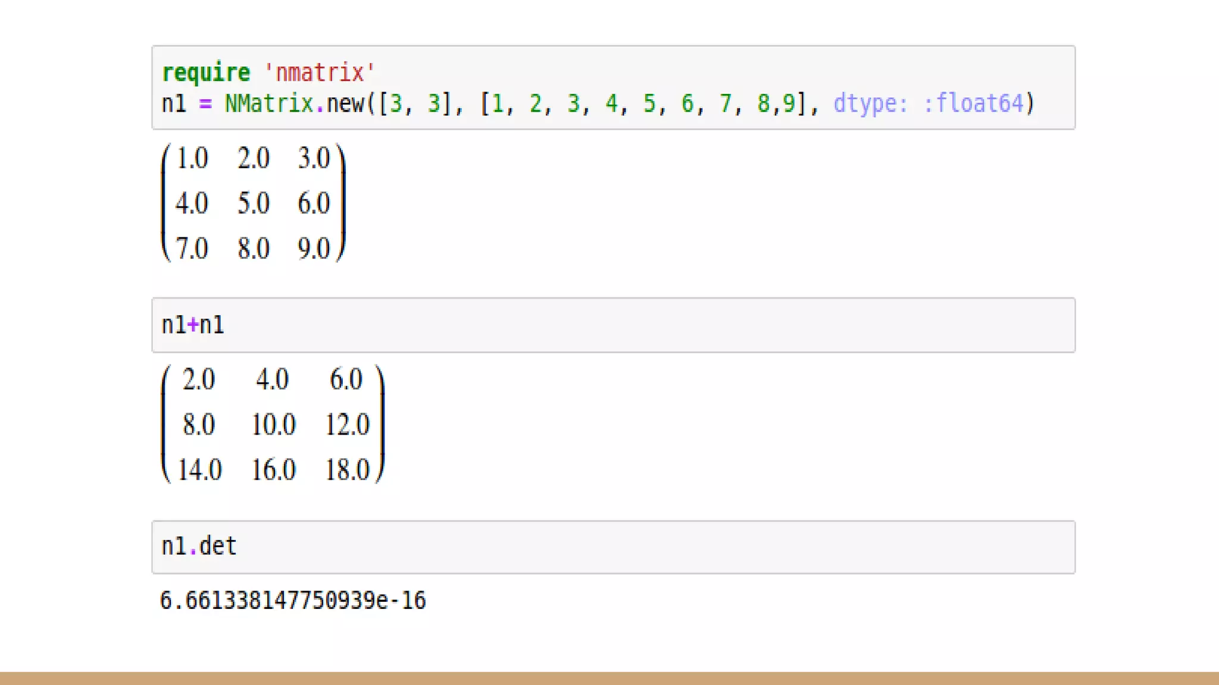Click the plus operator in 'n1+n1'
Viewport: 1219px width, 685px height.
coord(193,325)
